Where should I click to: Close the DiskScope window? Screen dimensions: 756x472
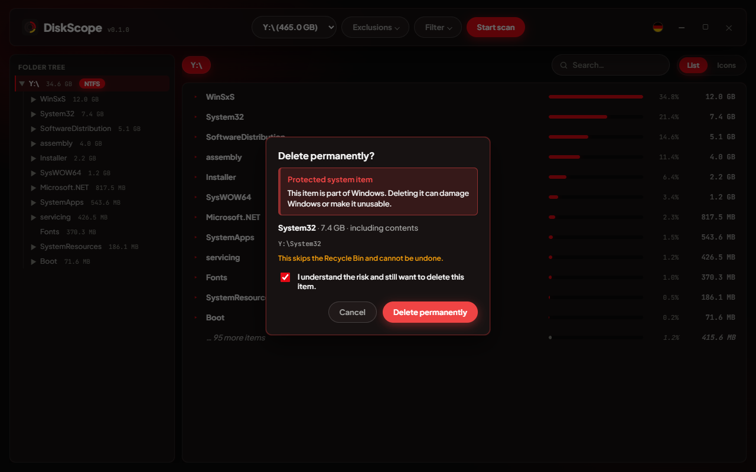[729, 28]
